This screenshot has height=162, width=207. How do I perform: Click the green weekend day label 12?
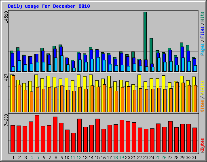[x=79, y=158]
